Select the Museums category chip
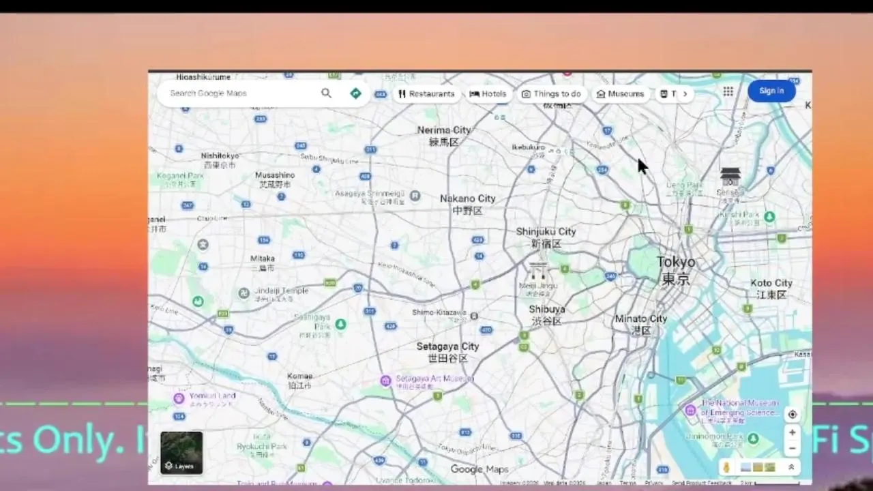The image size is (873, 491). pos(620,94)
